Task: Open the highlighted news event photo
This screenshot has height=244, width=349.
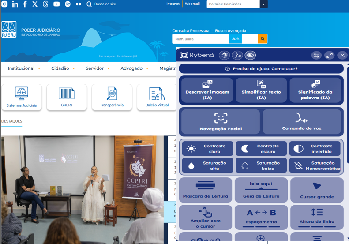Action: [83, 190]
